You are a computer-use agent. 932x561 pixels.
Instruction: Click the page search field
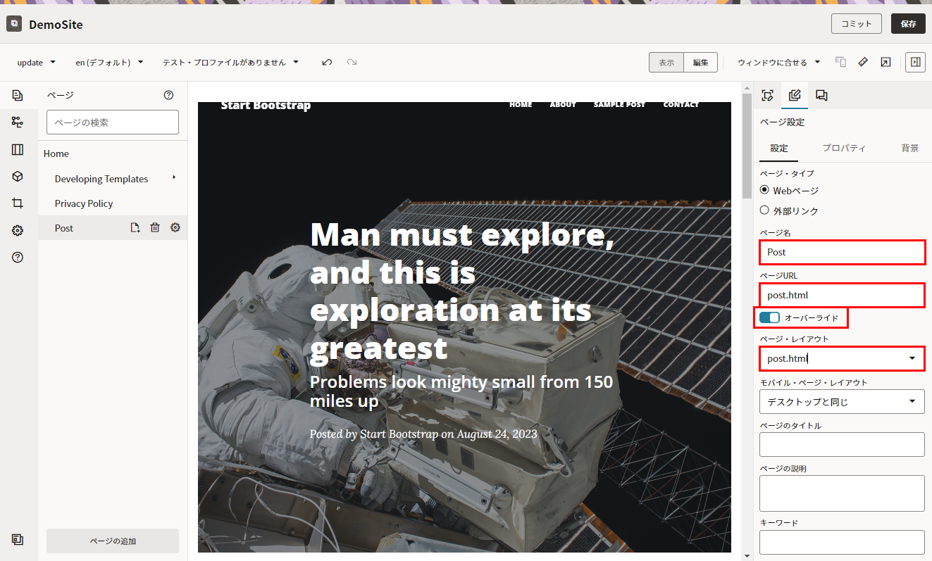pyautogui.click(x=113, y=122)
